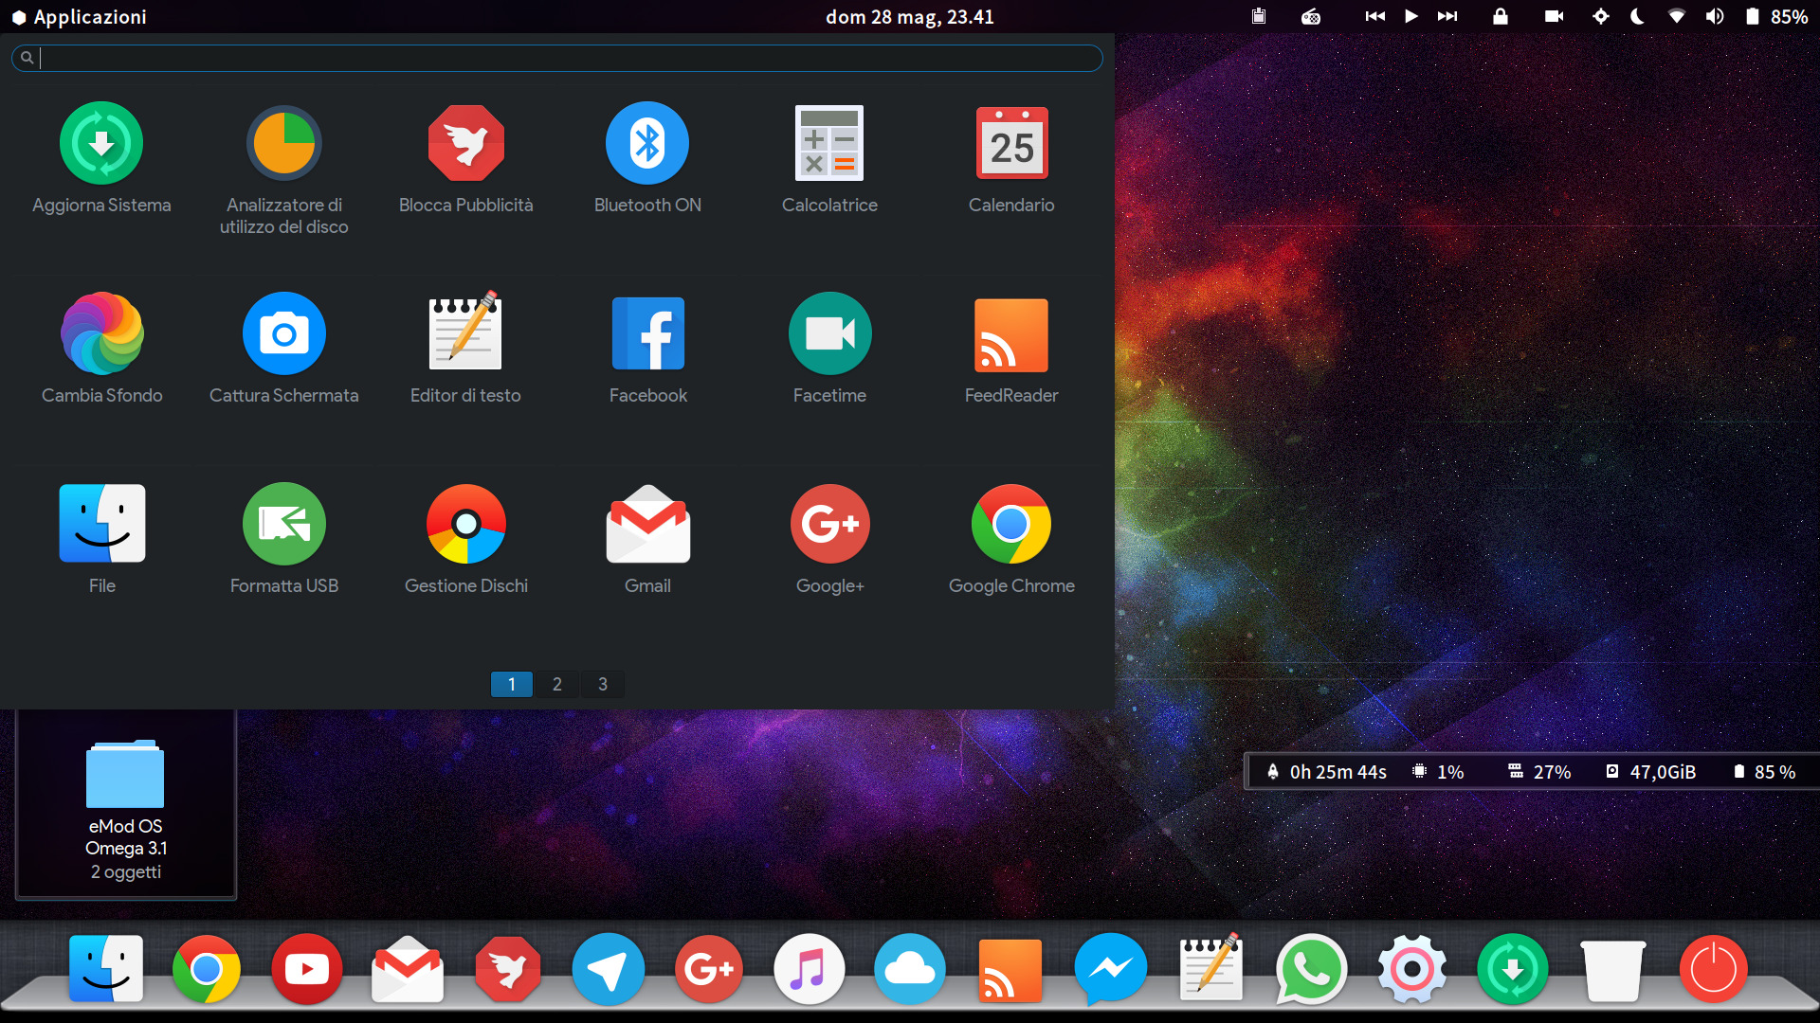Click the Bluetooth ON launcher icon
This screenshot has height=1023, width=1820.
647,143
